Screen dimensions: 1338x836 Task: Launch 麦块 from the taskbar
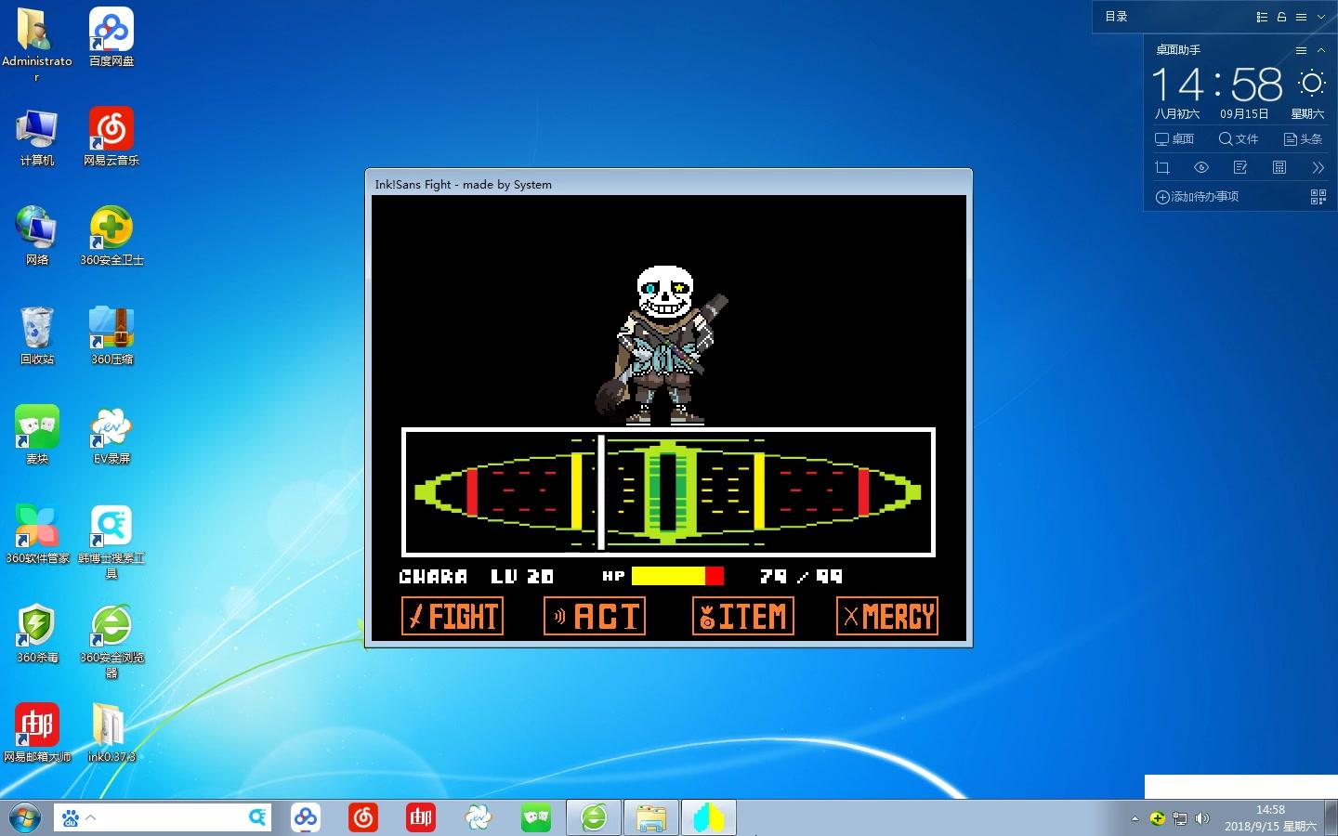tap(536, 817)
